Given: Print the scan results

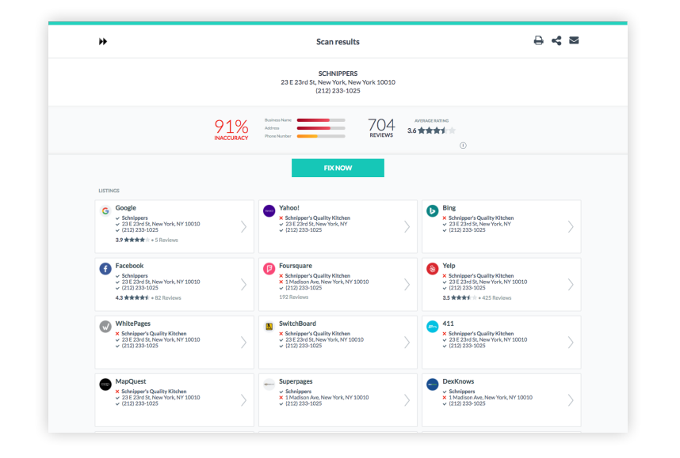Looking at the screenshot, I should click(538, 40).
